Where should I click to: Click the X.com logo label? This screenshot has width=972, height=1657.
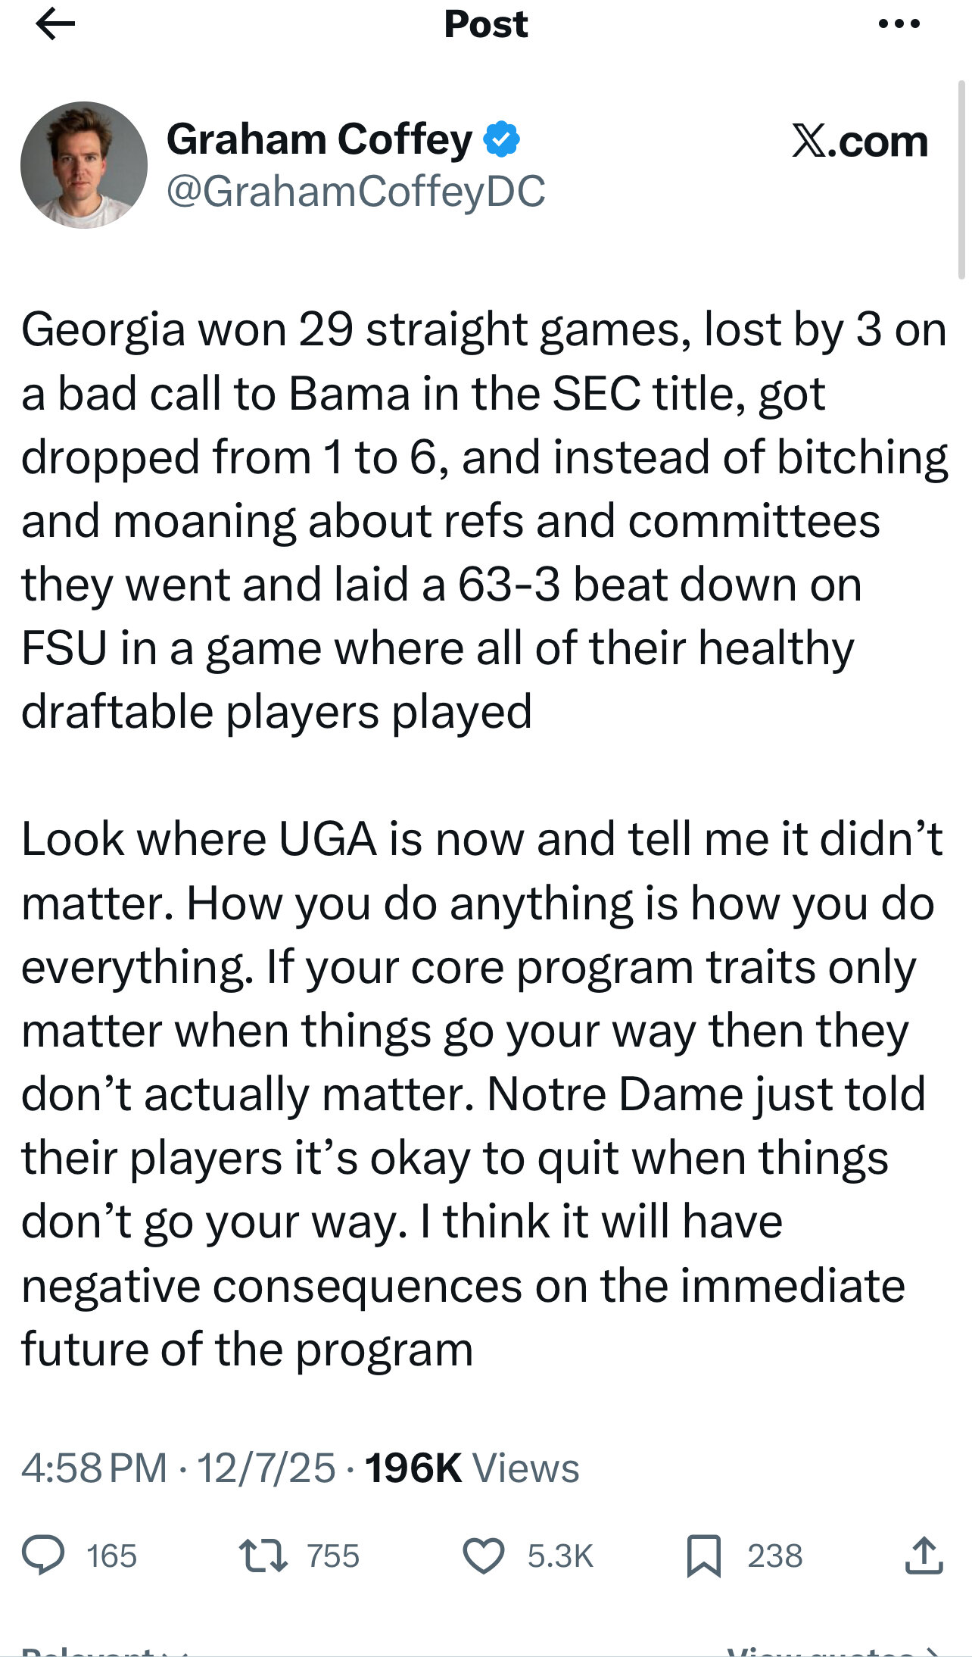[859, 142]
